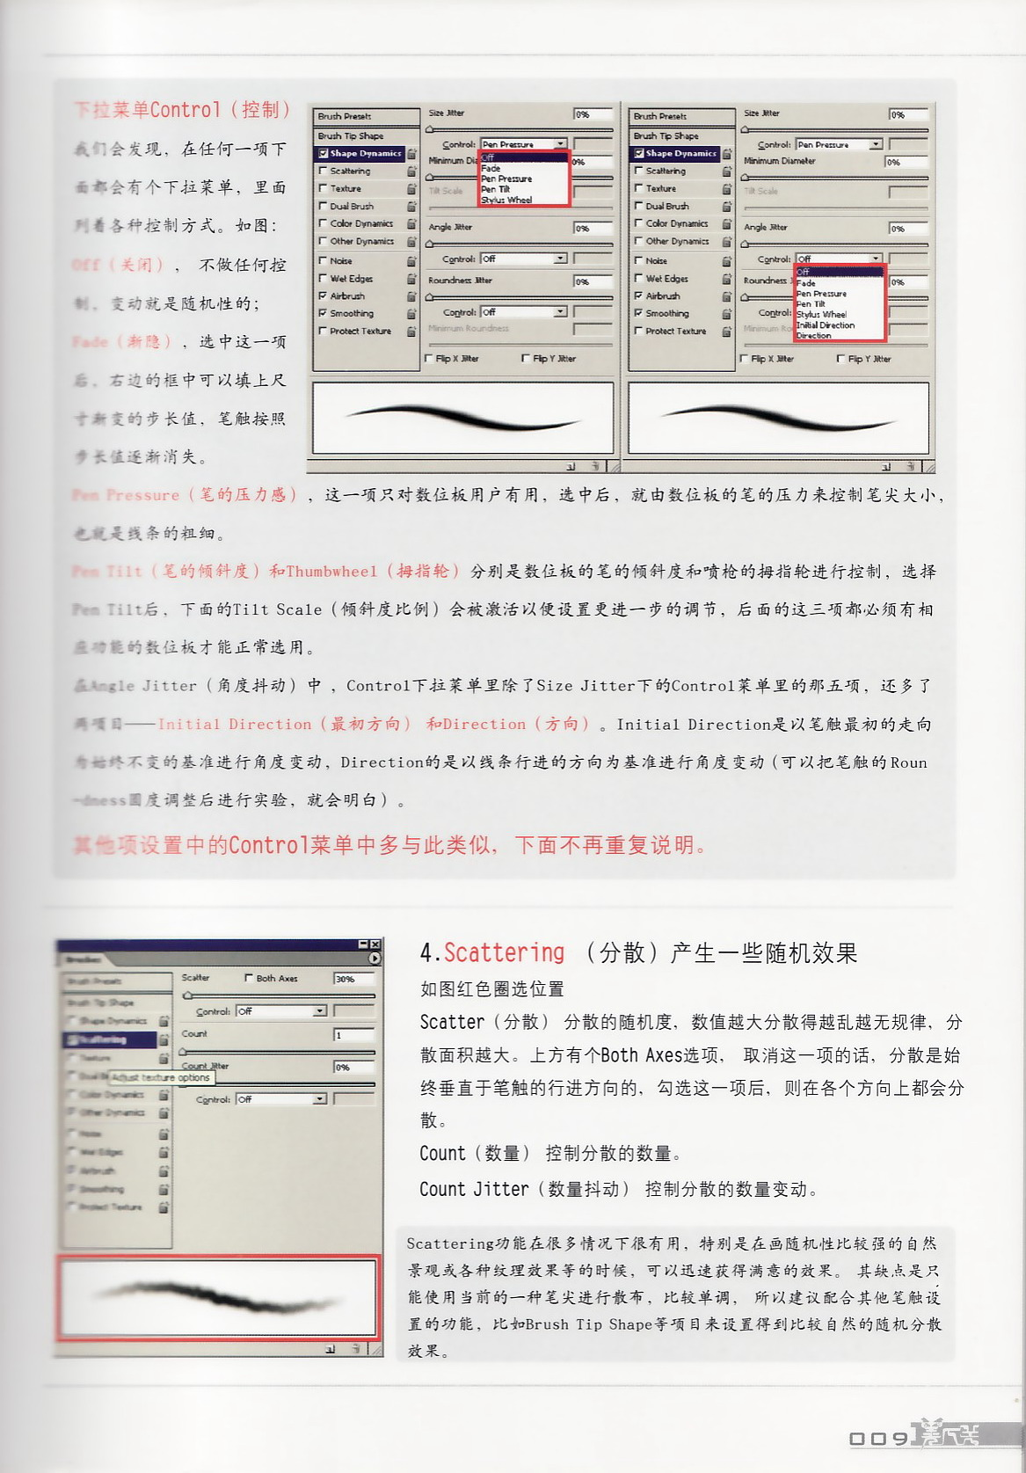Image resolution: width=1026 pixels, height=1473 pixels.
Task: Open Brush Tip Shape in left Brushes panel
Action: (366, 136)
